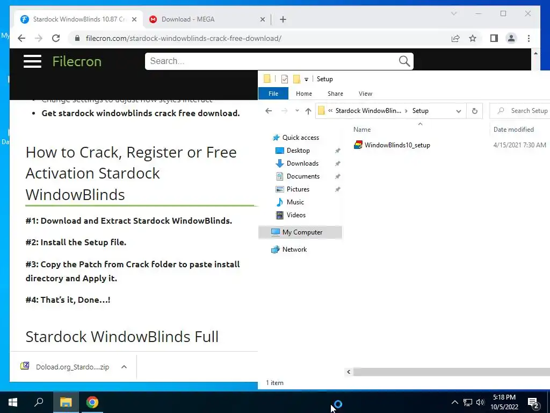Screen dimensions: 550x413
Task: Click the Filecron logo link
Action: (77, 61)
